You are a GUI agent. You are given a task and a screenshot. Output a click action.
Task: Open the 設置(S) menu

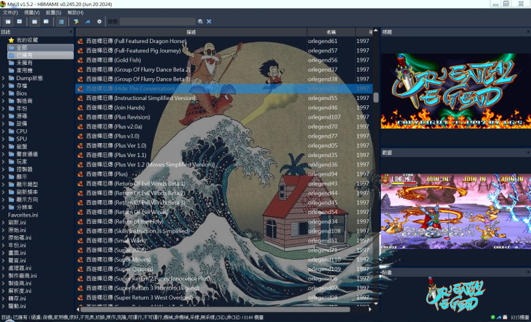[54, 13]
